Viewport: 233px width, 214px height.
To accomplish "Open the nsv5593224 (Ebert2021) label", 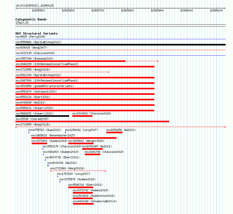I will 33,97.
